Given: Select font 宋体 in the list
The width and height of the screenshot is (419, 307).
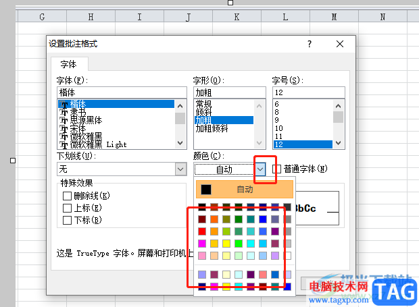Looking at the screenshot, I should coord(116,129).
